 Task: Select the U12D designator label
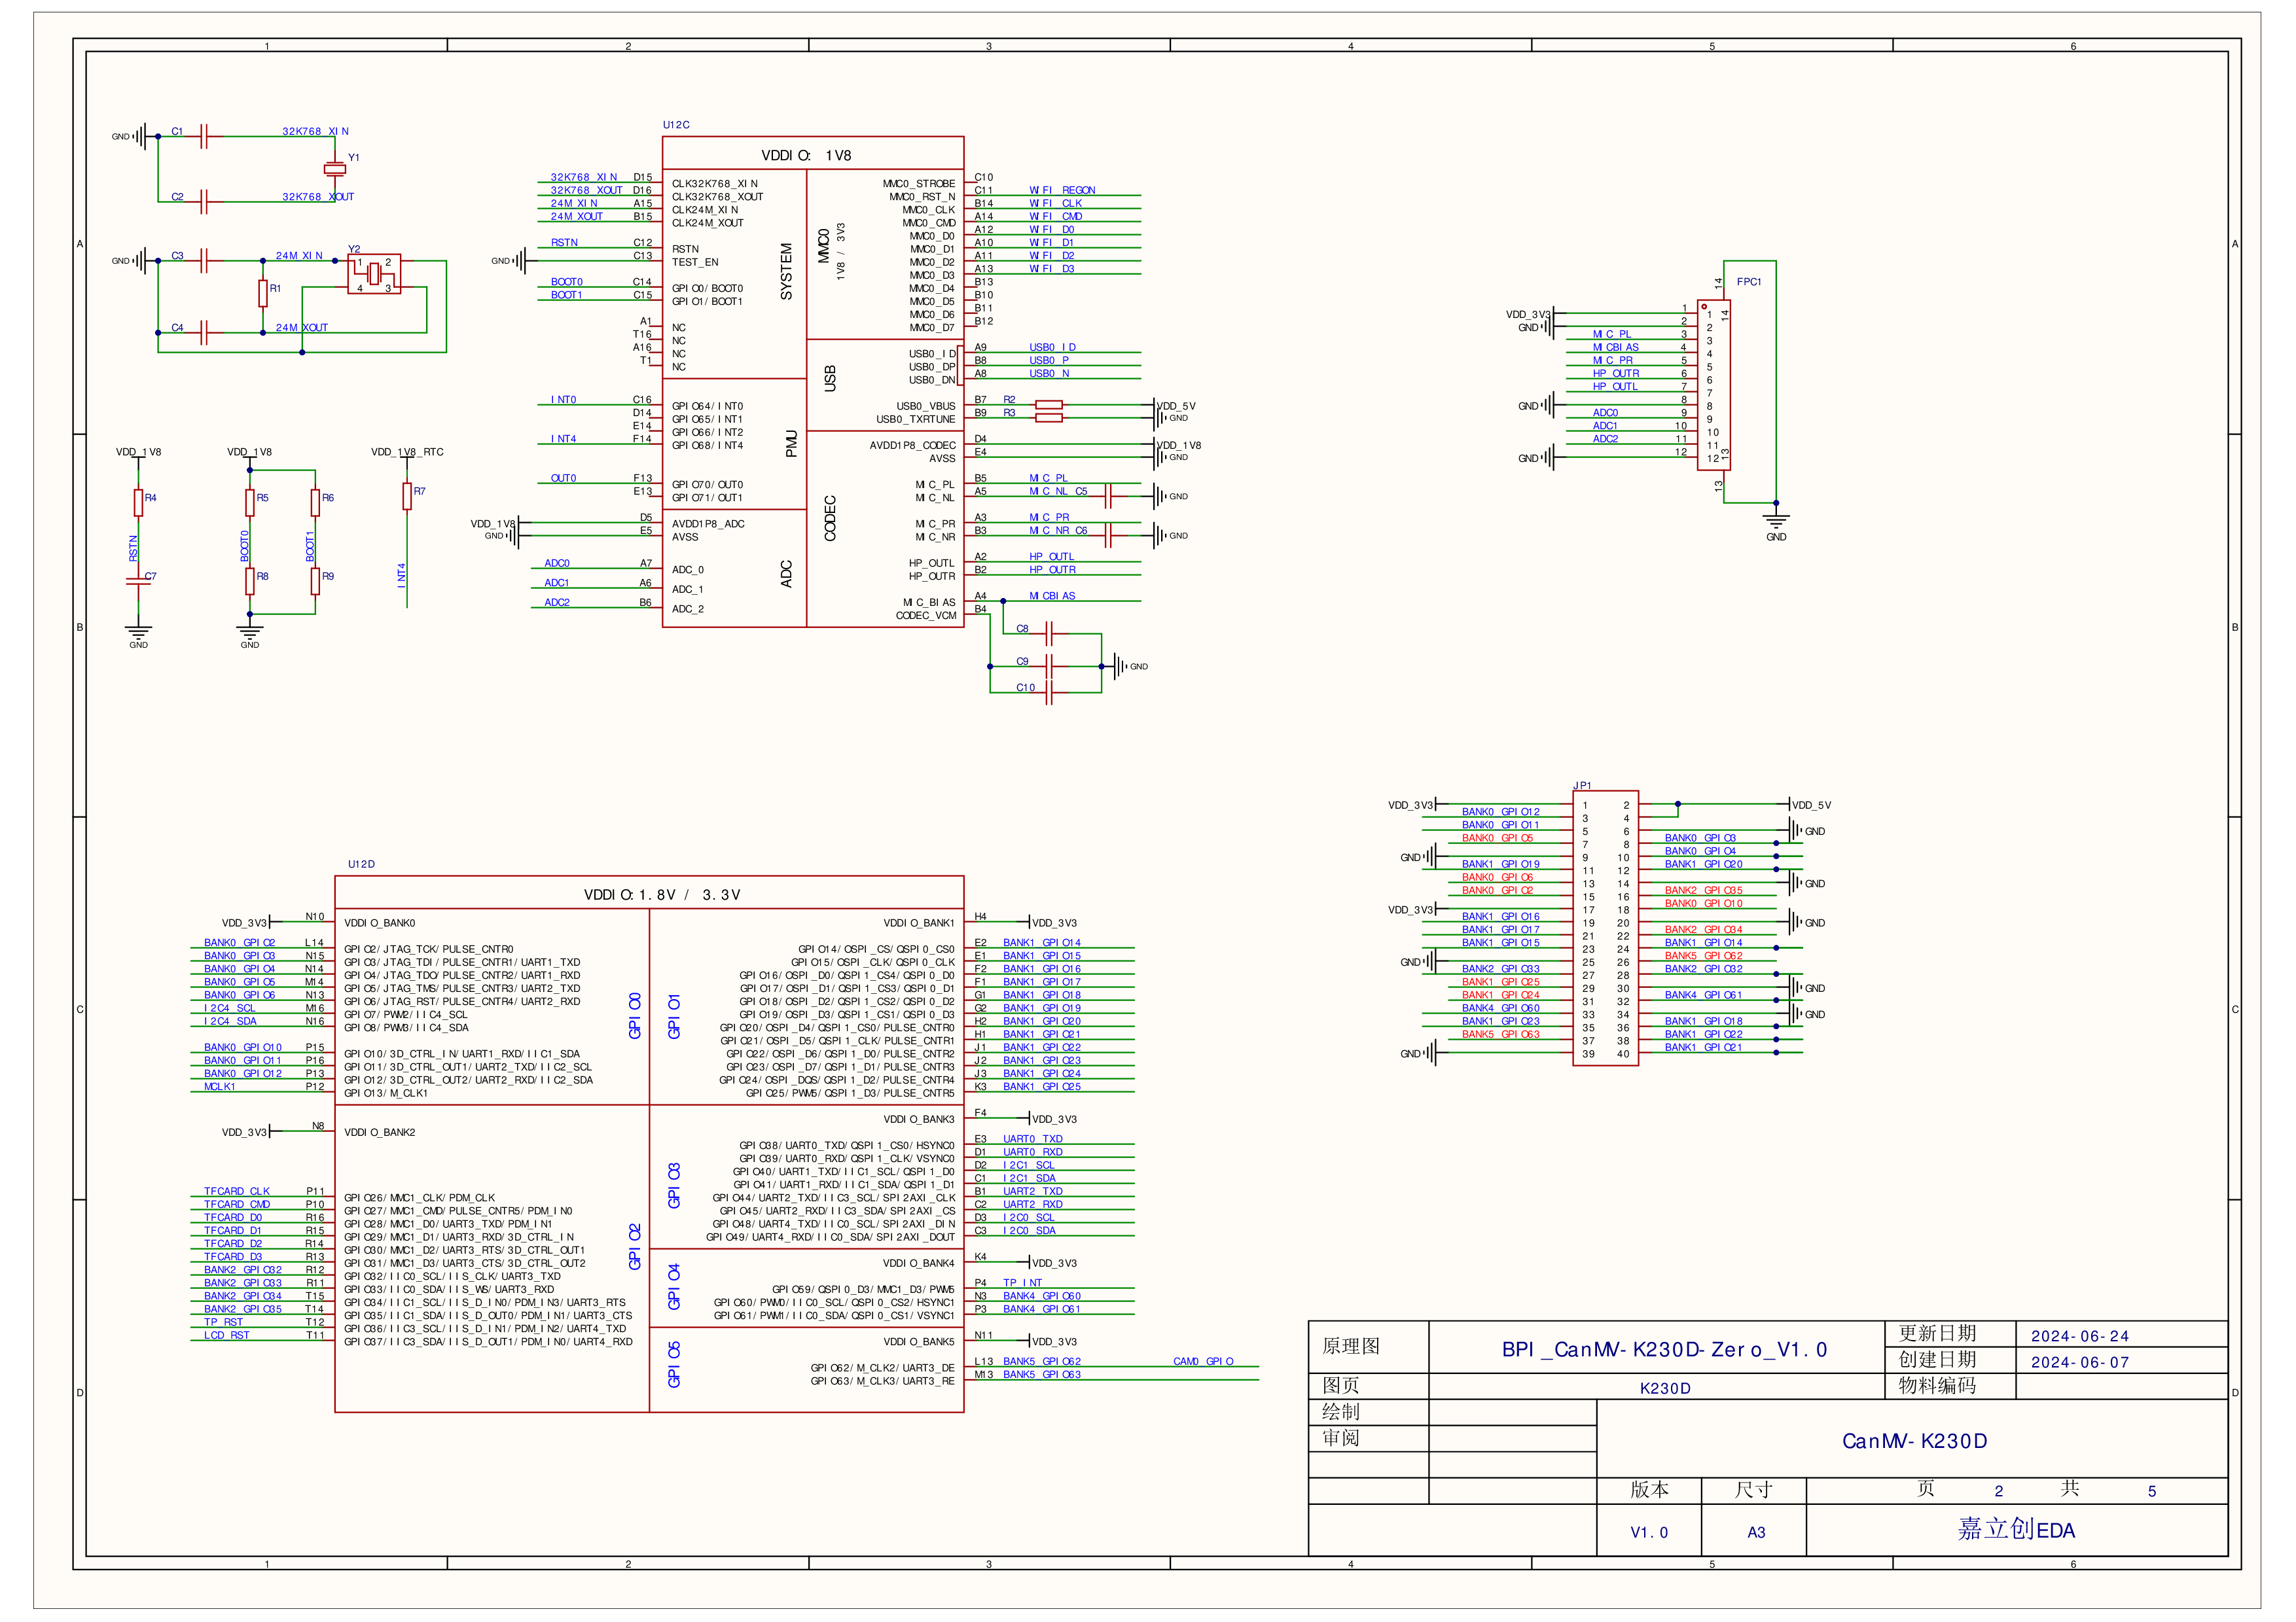pyautogui.click(x=361, y=864)
